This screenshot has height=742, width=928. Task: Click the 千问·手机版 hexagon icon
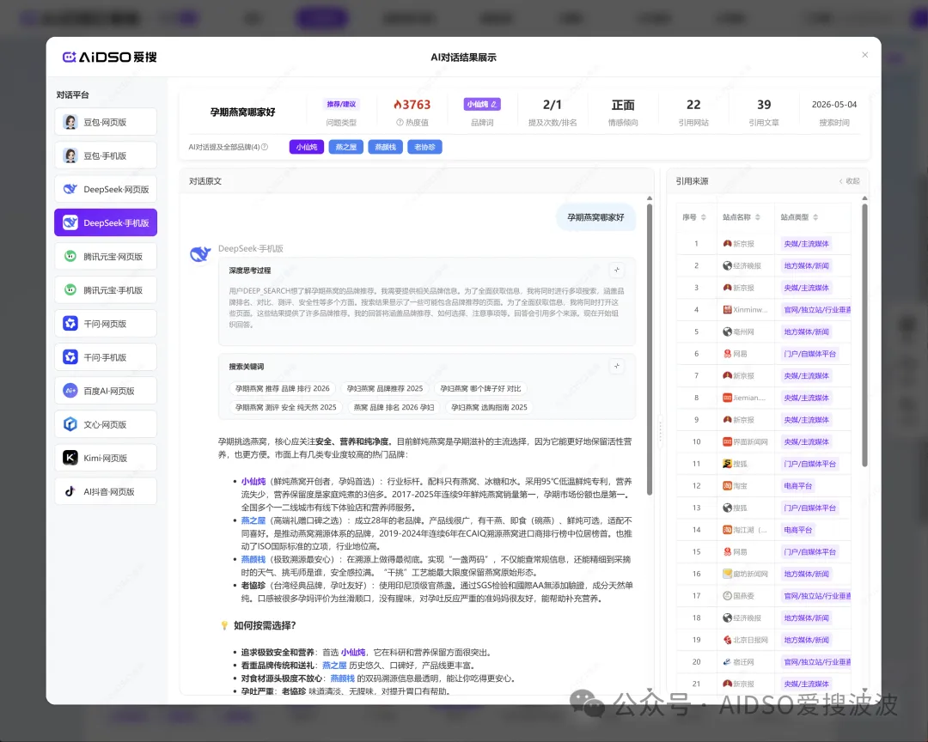point(70,357)
